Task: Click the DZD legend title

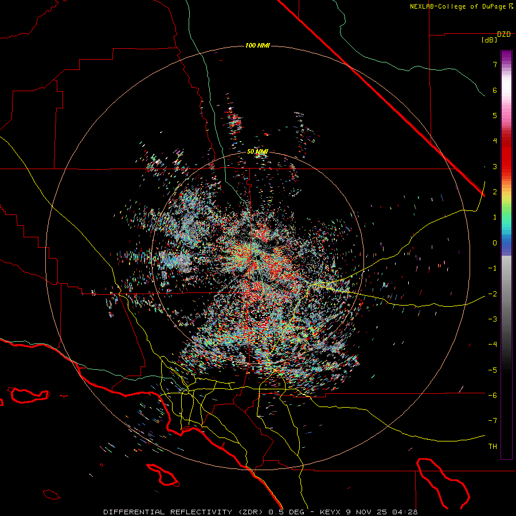Action: pos(504,34)
